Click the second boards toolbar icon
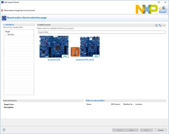This screenshot has height=134, width=169. tap(160, 26)
